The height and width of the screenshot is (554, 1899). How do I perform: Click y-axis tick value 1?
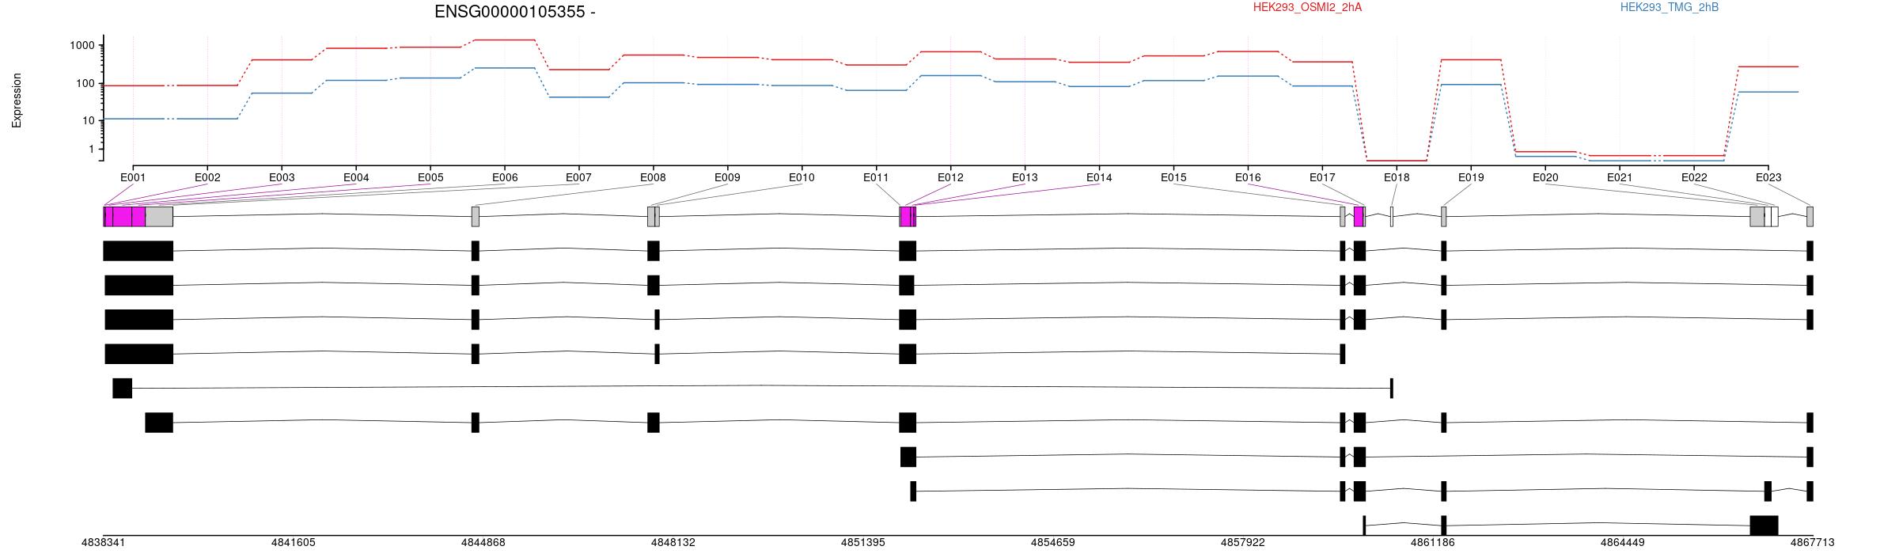click(91, 149)
